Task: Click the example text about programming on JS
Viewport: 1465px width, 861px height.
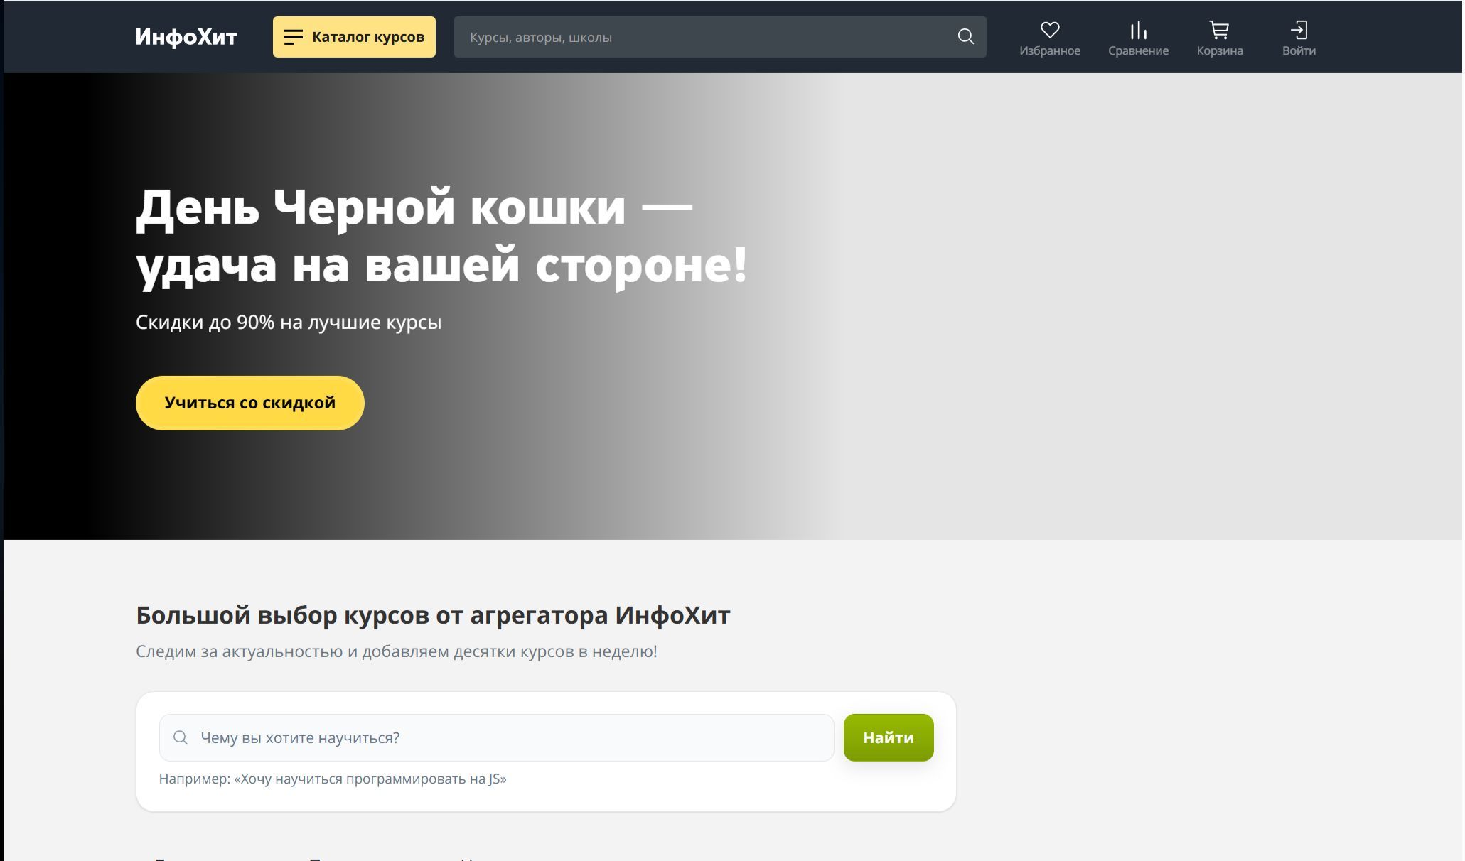Action: coord(333,779)
